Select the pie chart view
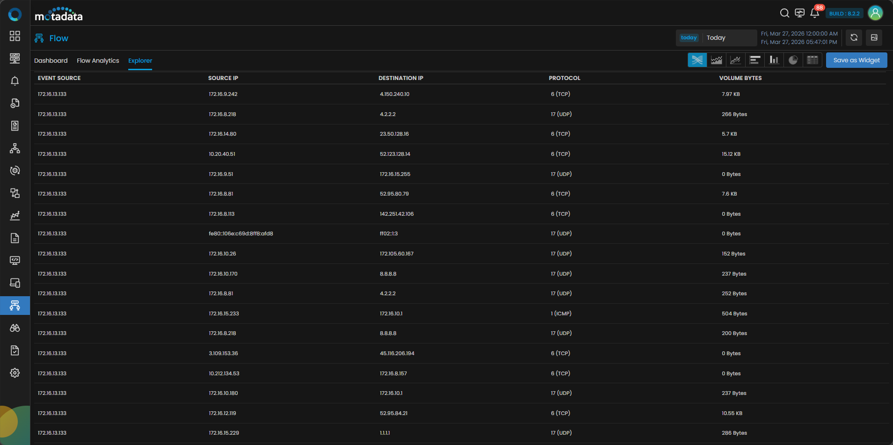893x445 pixels. [793, 60]
